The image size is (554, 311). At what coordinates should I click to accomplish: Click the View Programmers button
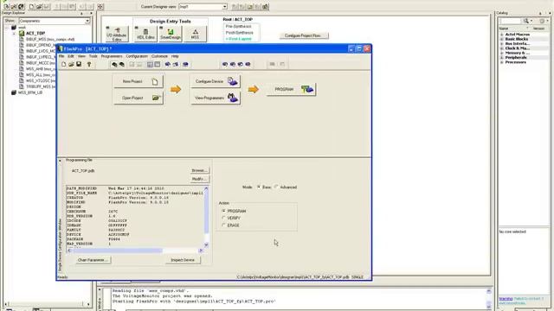point(216,98)
